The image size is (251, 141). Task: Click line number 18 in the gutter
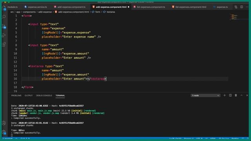15,87
